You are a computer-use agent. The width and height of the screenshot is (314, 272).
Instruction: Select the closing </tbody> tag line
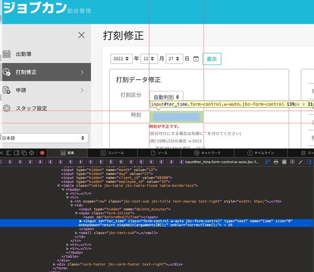74,253
